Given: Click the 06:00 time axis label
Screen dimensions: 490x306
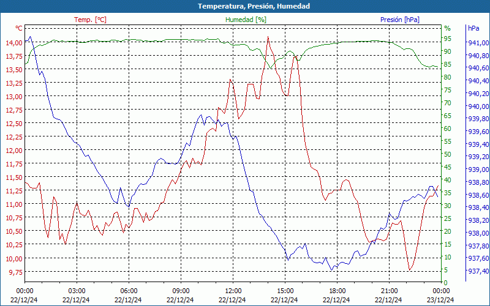Looking at the screenshot, I should click(129, 291).
